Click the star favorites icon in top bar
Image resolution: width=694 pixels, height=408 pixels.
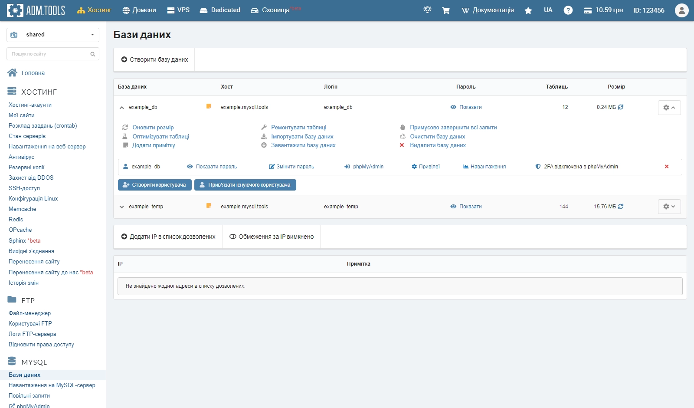pos(528,10)
